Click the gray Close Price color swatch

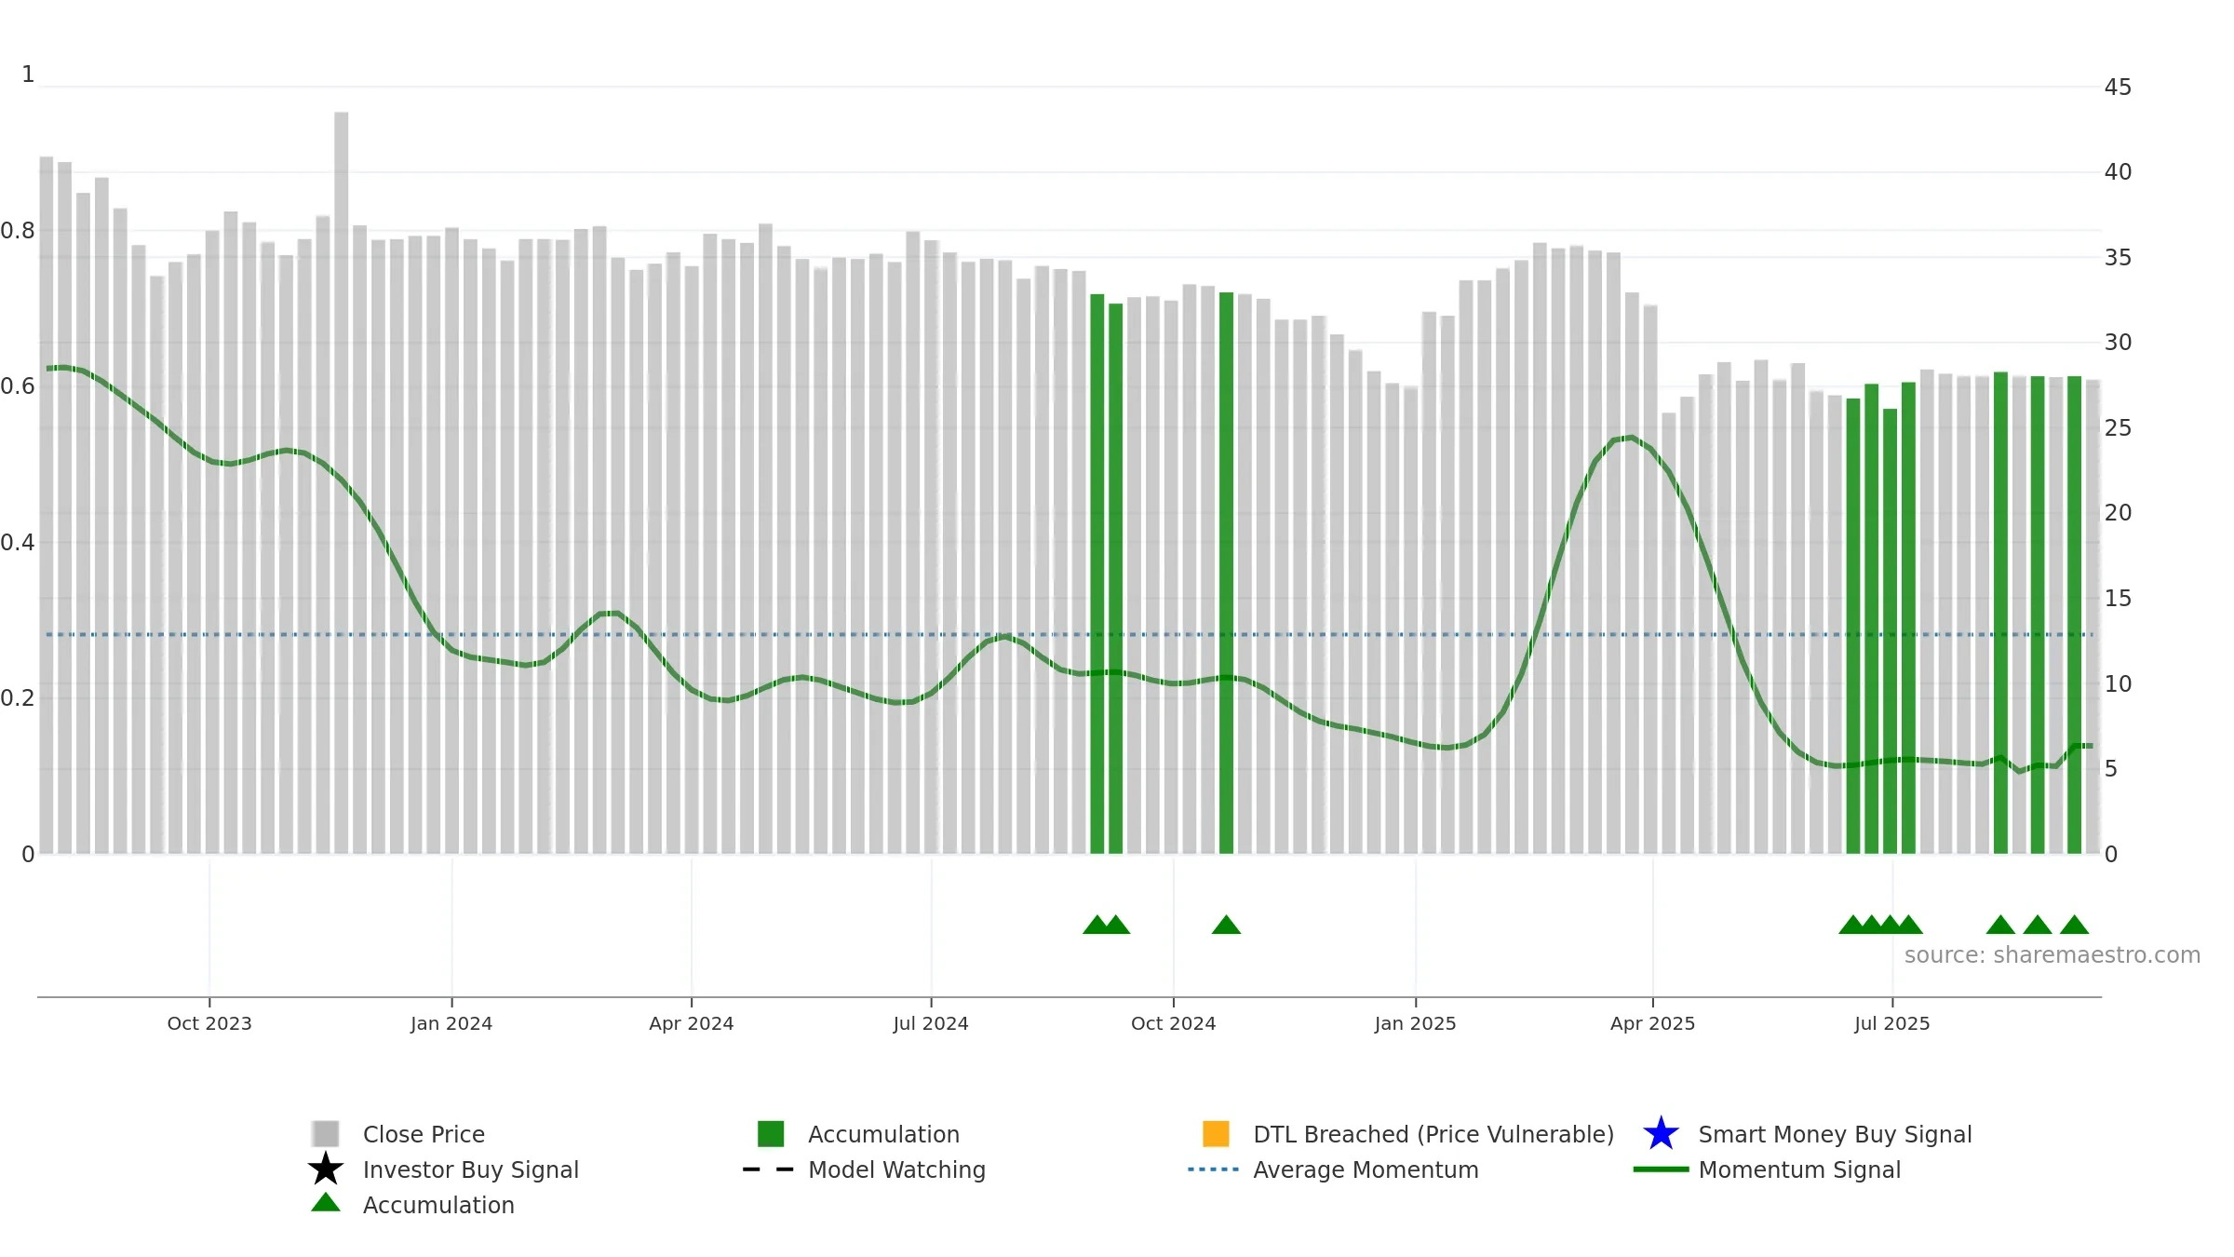[326, 1134]
